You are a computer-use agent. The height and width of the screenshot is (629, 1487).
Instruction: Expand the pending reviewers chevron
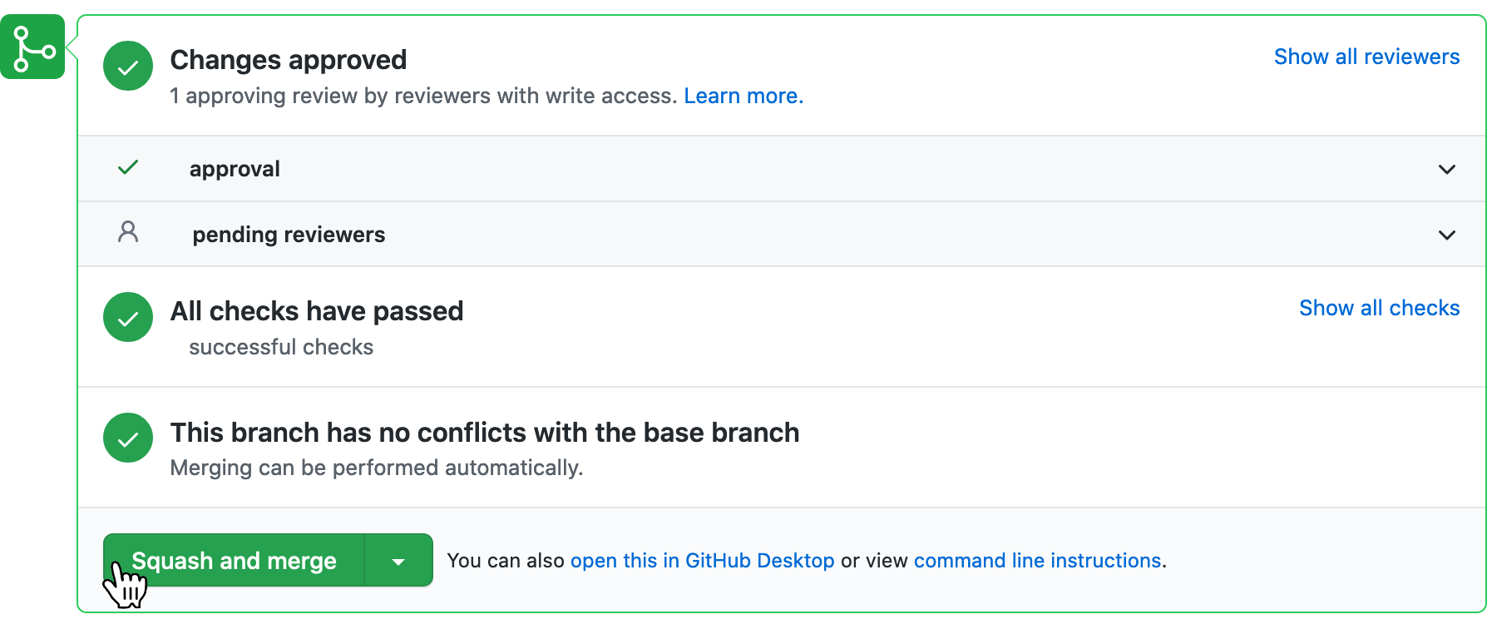(x=1446, y=235)
